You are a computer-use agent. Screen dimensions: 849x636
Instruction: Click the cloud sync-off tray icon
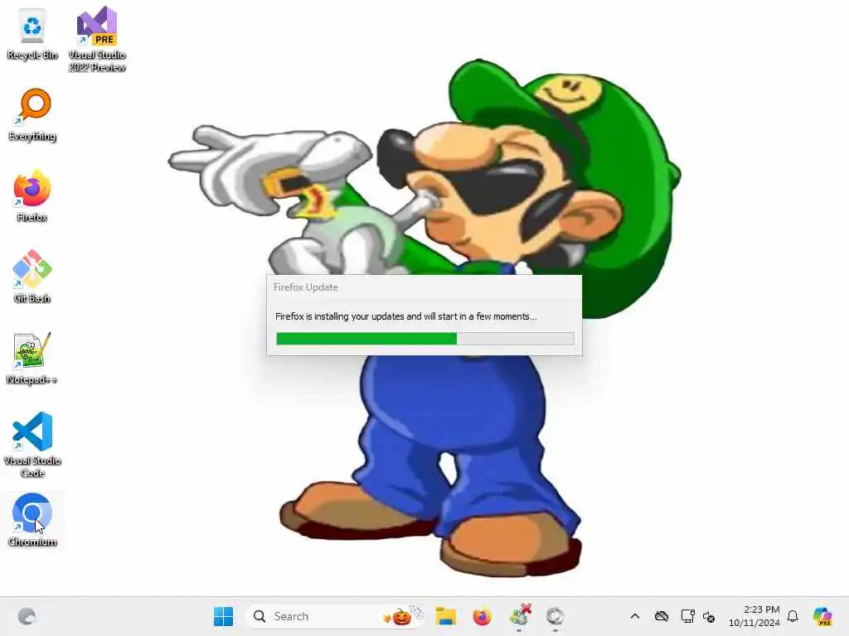(661, 616)
